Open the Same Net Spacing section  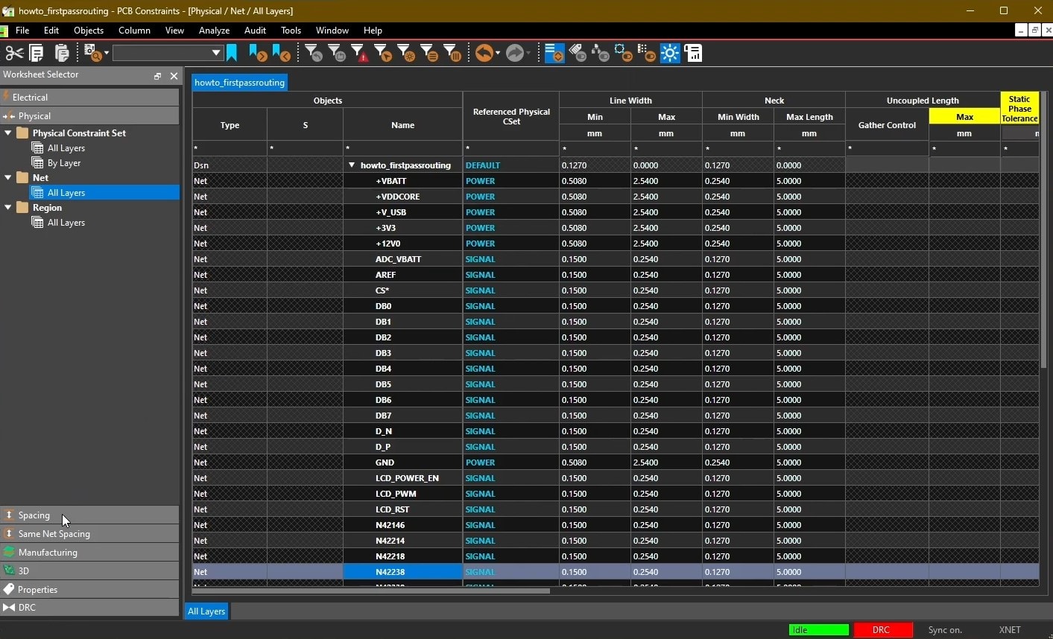click(x=89, y=533)
